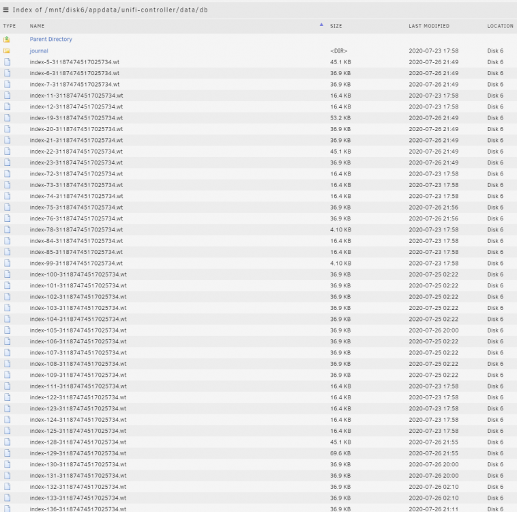
Task: Click the <DIR> size entry for journal
Action: 338,51
